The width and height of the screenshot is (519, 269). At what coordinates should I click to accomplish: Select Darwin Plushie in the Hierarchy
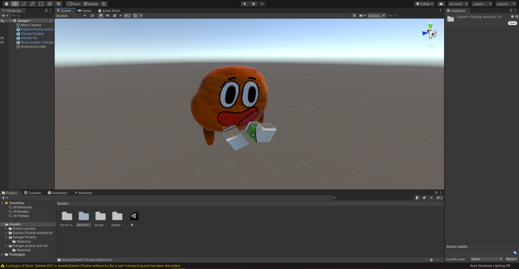tap(32, 33)
